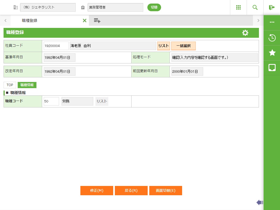Screen dimensions: 280x210
Task: Click the purple collapse arrow icon
Action: click(x=259, y=202)
